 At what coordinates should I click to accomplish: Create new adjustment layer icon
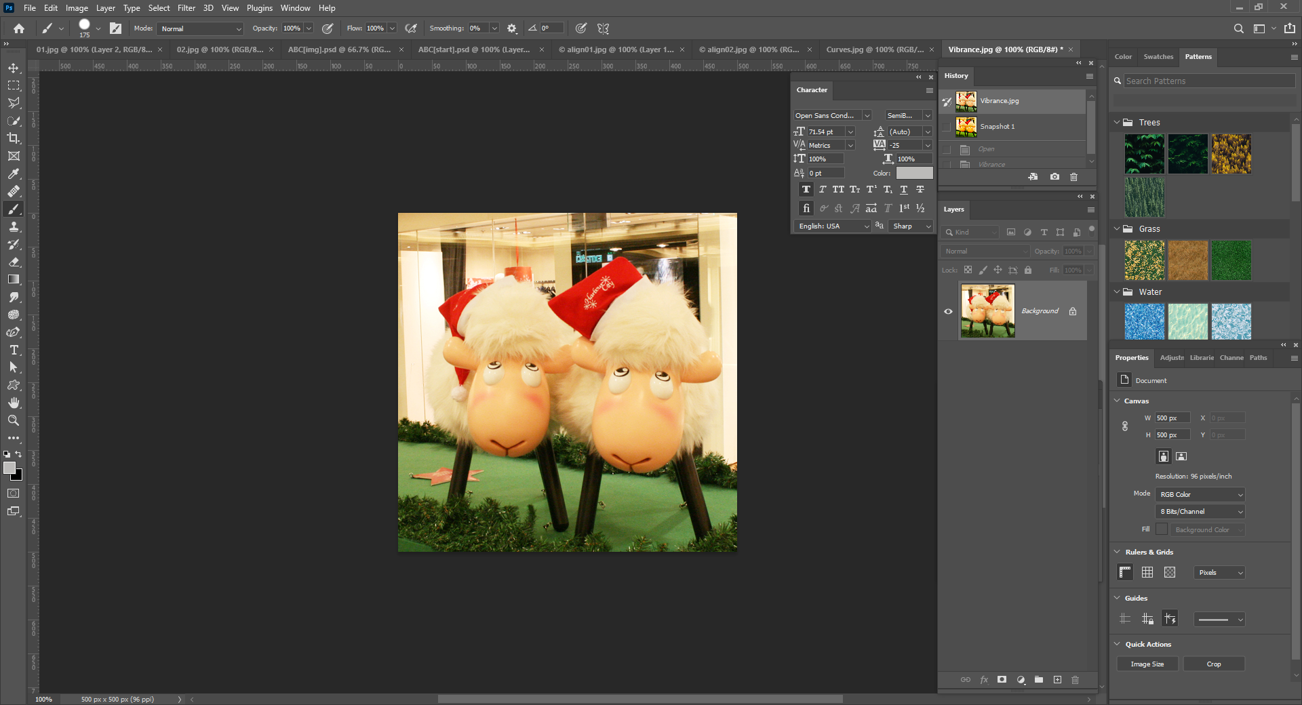coord(1021,680)
